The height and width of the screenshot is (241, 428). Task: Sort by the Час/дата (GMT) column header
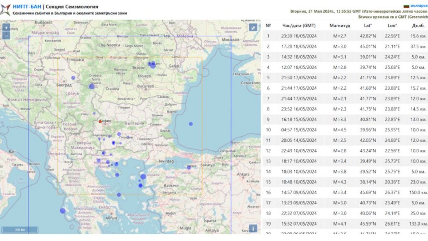299,26
